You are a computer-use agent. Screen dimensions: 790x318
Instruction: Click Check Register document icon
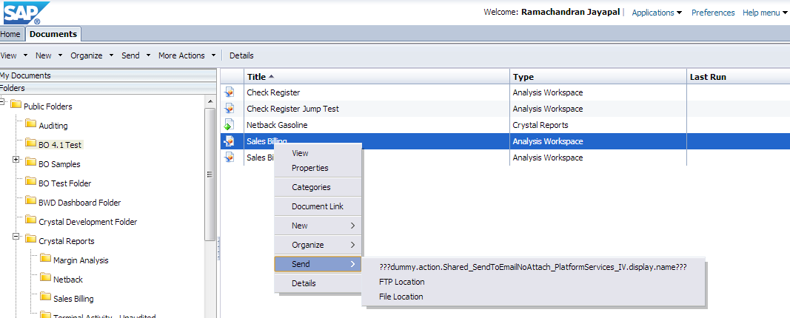coord(230,92)
